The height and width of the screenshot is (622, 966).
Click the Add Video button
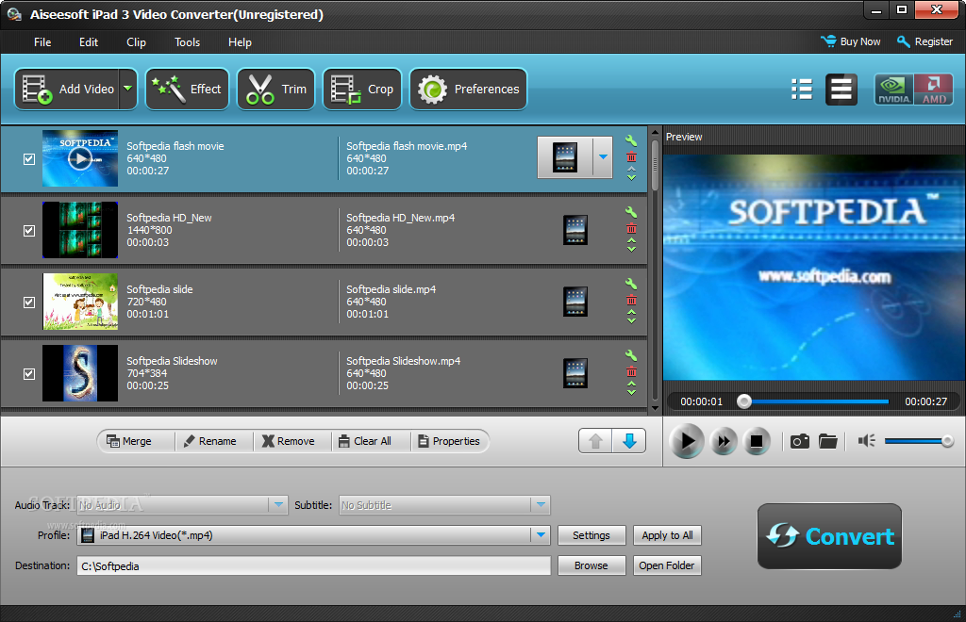point(67,90)
